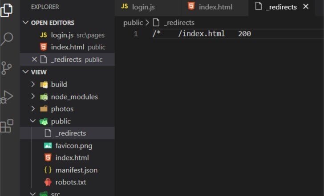Open the Extensions view icon
This screenshot has width=324, height=196.
(x=7, y=126)
